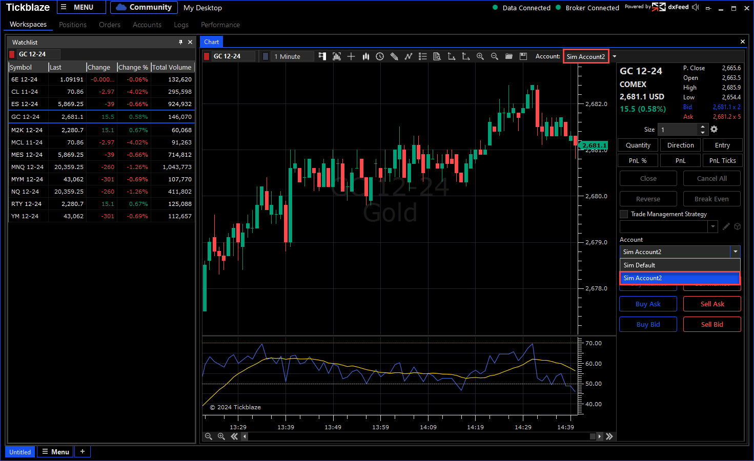Image resolution: width=754 pixels, height=461 pixels.
Task: Click the Cancel All button
Action: coord(712,178)
